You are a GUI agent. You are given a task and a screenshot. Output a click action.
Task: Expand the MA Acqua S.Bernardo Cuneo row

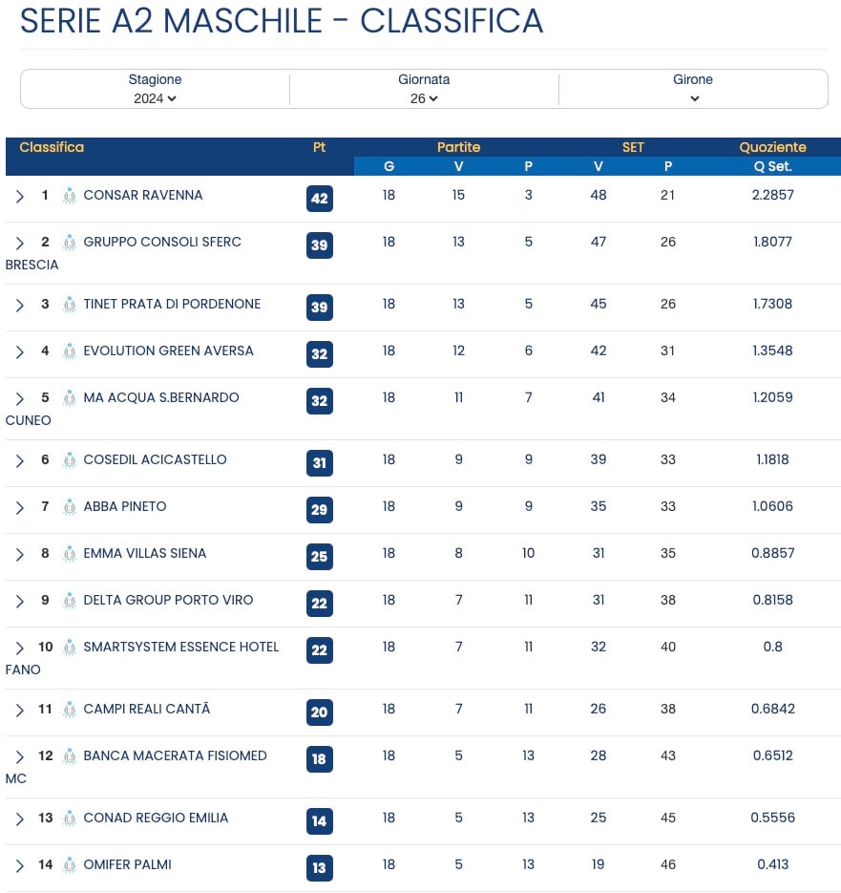[x=20, y=398]
